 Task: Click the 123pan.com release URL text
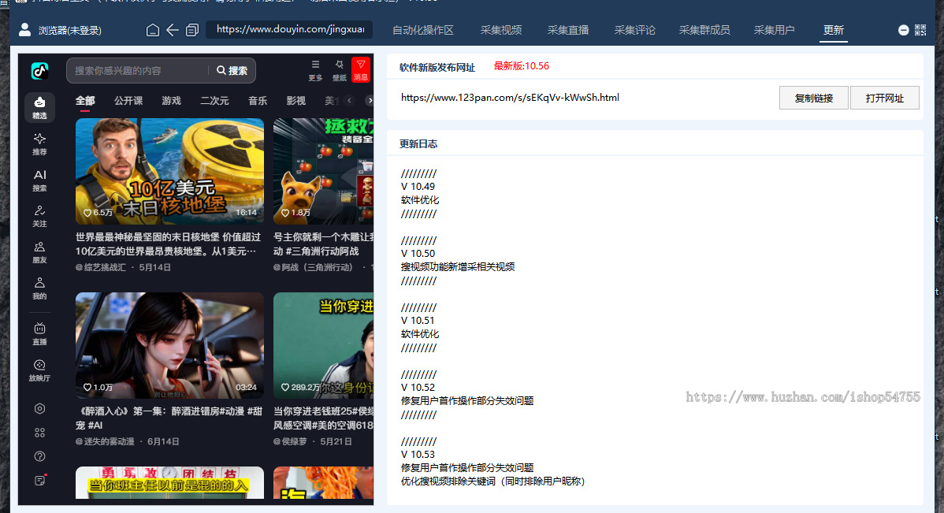pos(510,98)
